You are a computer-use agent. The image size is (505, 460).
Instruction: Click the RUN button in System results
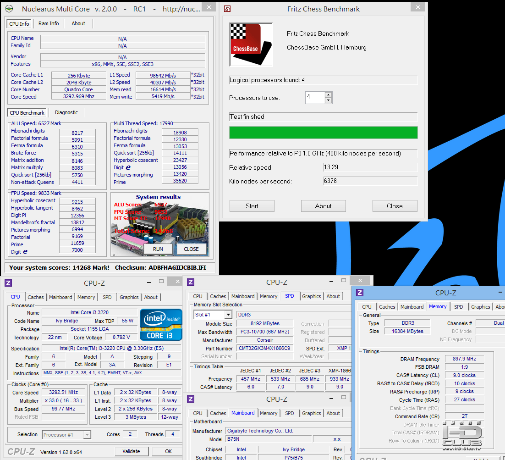158,249
